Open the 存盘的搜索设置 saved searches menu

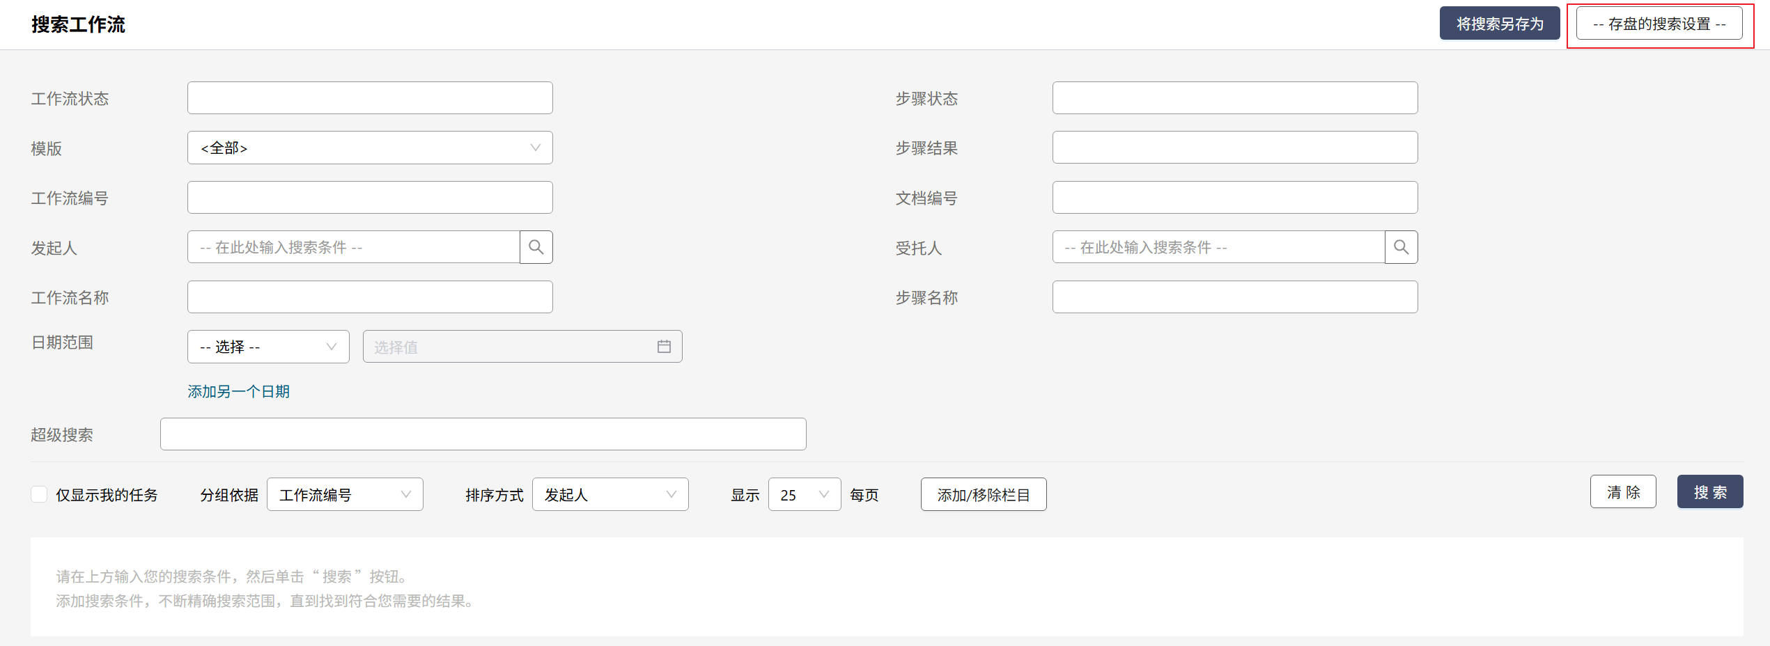1659,24
